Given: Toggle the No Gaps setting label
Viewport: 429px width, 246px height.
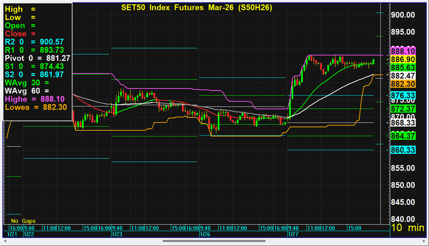Looking at the screenshot, I should click(x=22, y=220).
